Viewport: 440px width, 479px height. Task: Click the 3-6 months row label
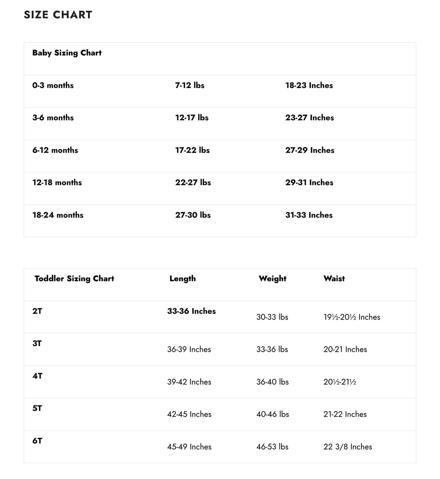click(x=53, y=118)
